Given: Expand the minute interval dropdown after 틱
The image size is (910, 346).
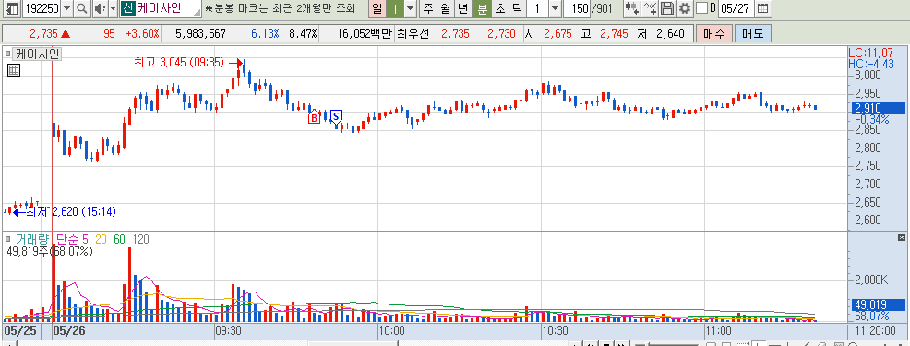Looking at the screenshot, I should [555, 8].
